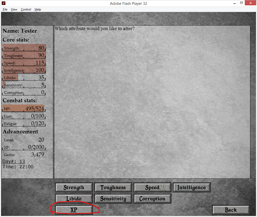The height and width of the screenshot is (217, 257).
Task: Click the XP progress bar under Advancement
Action: click(24, 147)
